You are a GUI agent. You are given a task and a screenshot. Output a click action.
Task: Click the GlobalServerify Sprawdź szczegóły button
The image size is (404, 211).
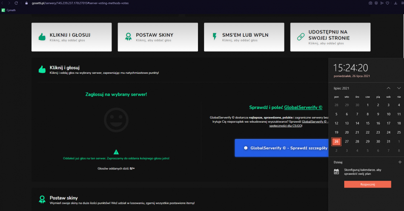coord(282,148)
